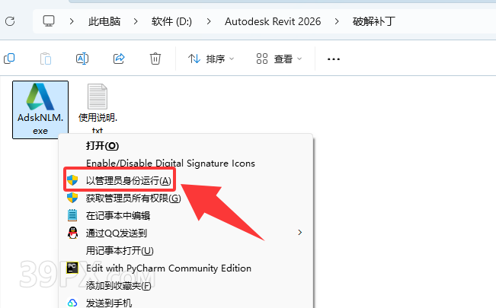Screen dimensions: 496x308
Task: Click the Rename icon in toolbar
Action: tap(82, 59)
